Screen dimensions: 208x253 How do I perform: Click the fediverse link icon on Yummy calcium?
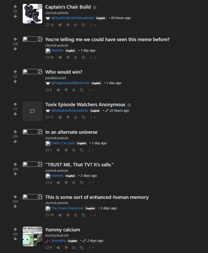66,248
